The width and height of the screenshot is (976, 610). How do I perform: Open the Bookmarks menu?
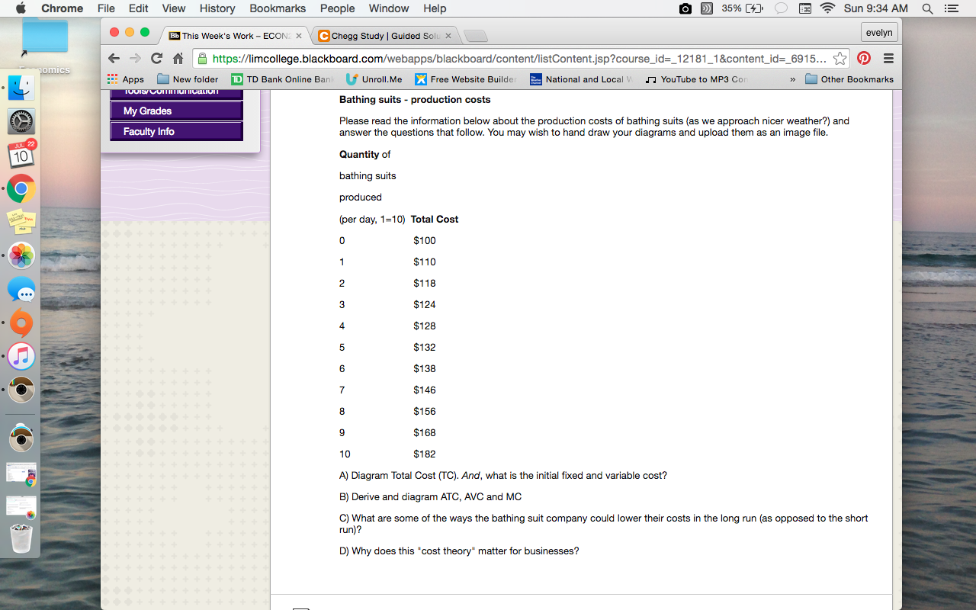coord(278,8)
